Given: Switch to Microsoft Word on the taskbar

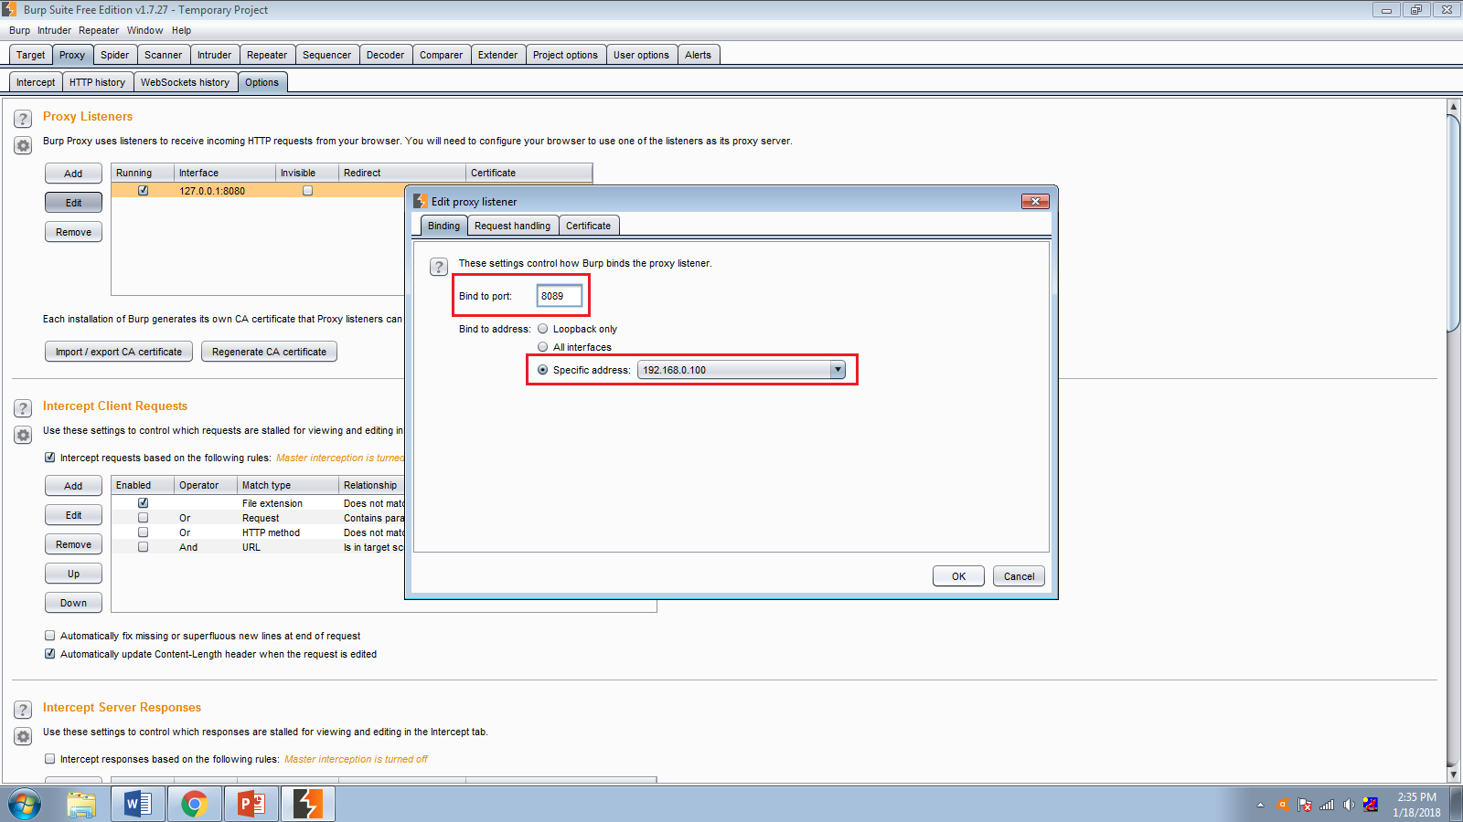Looking at the screenshot, I should pyautogui.click(x=138, y=805).
